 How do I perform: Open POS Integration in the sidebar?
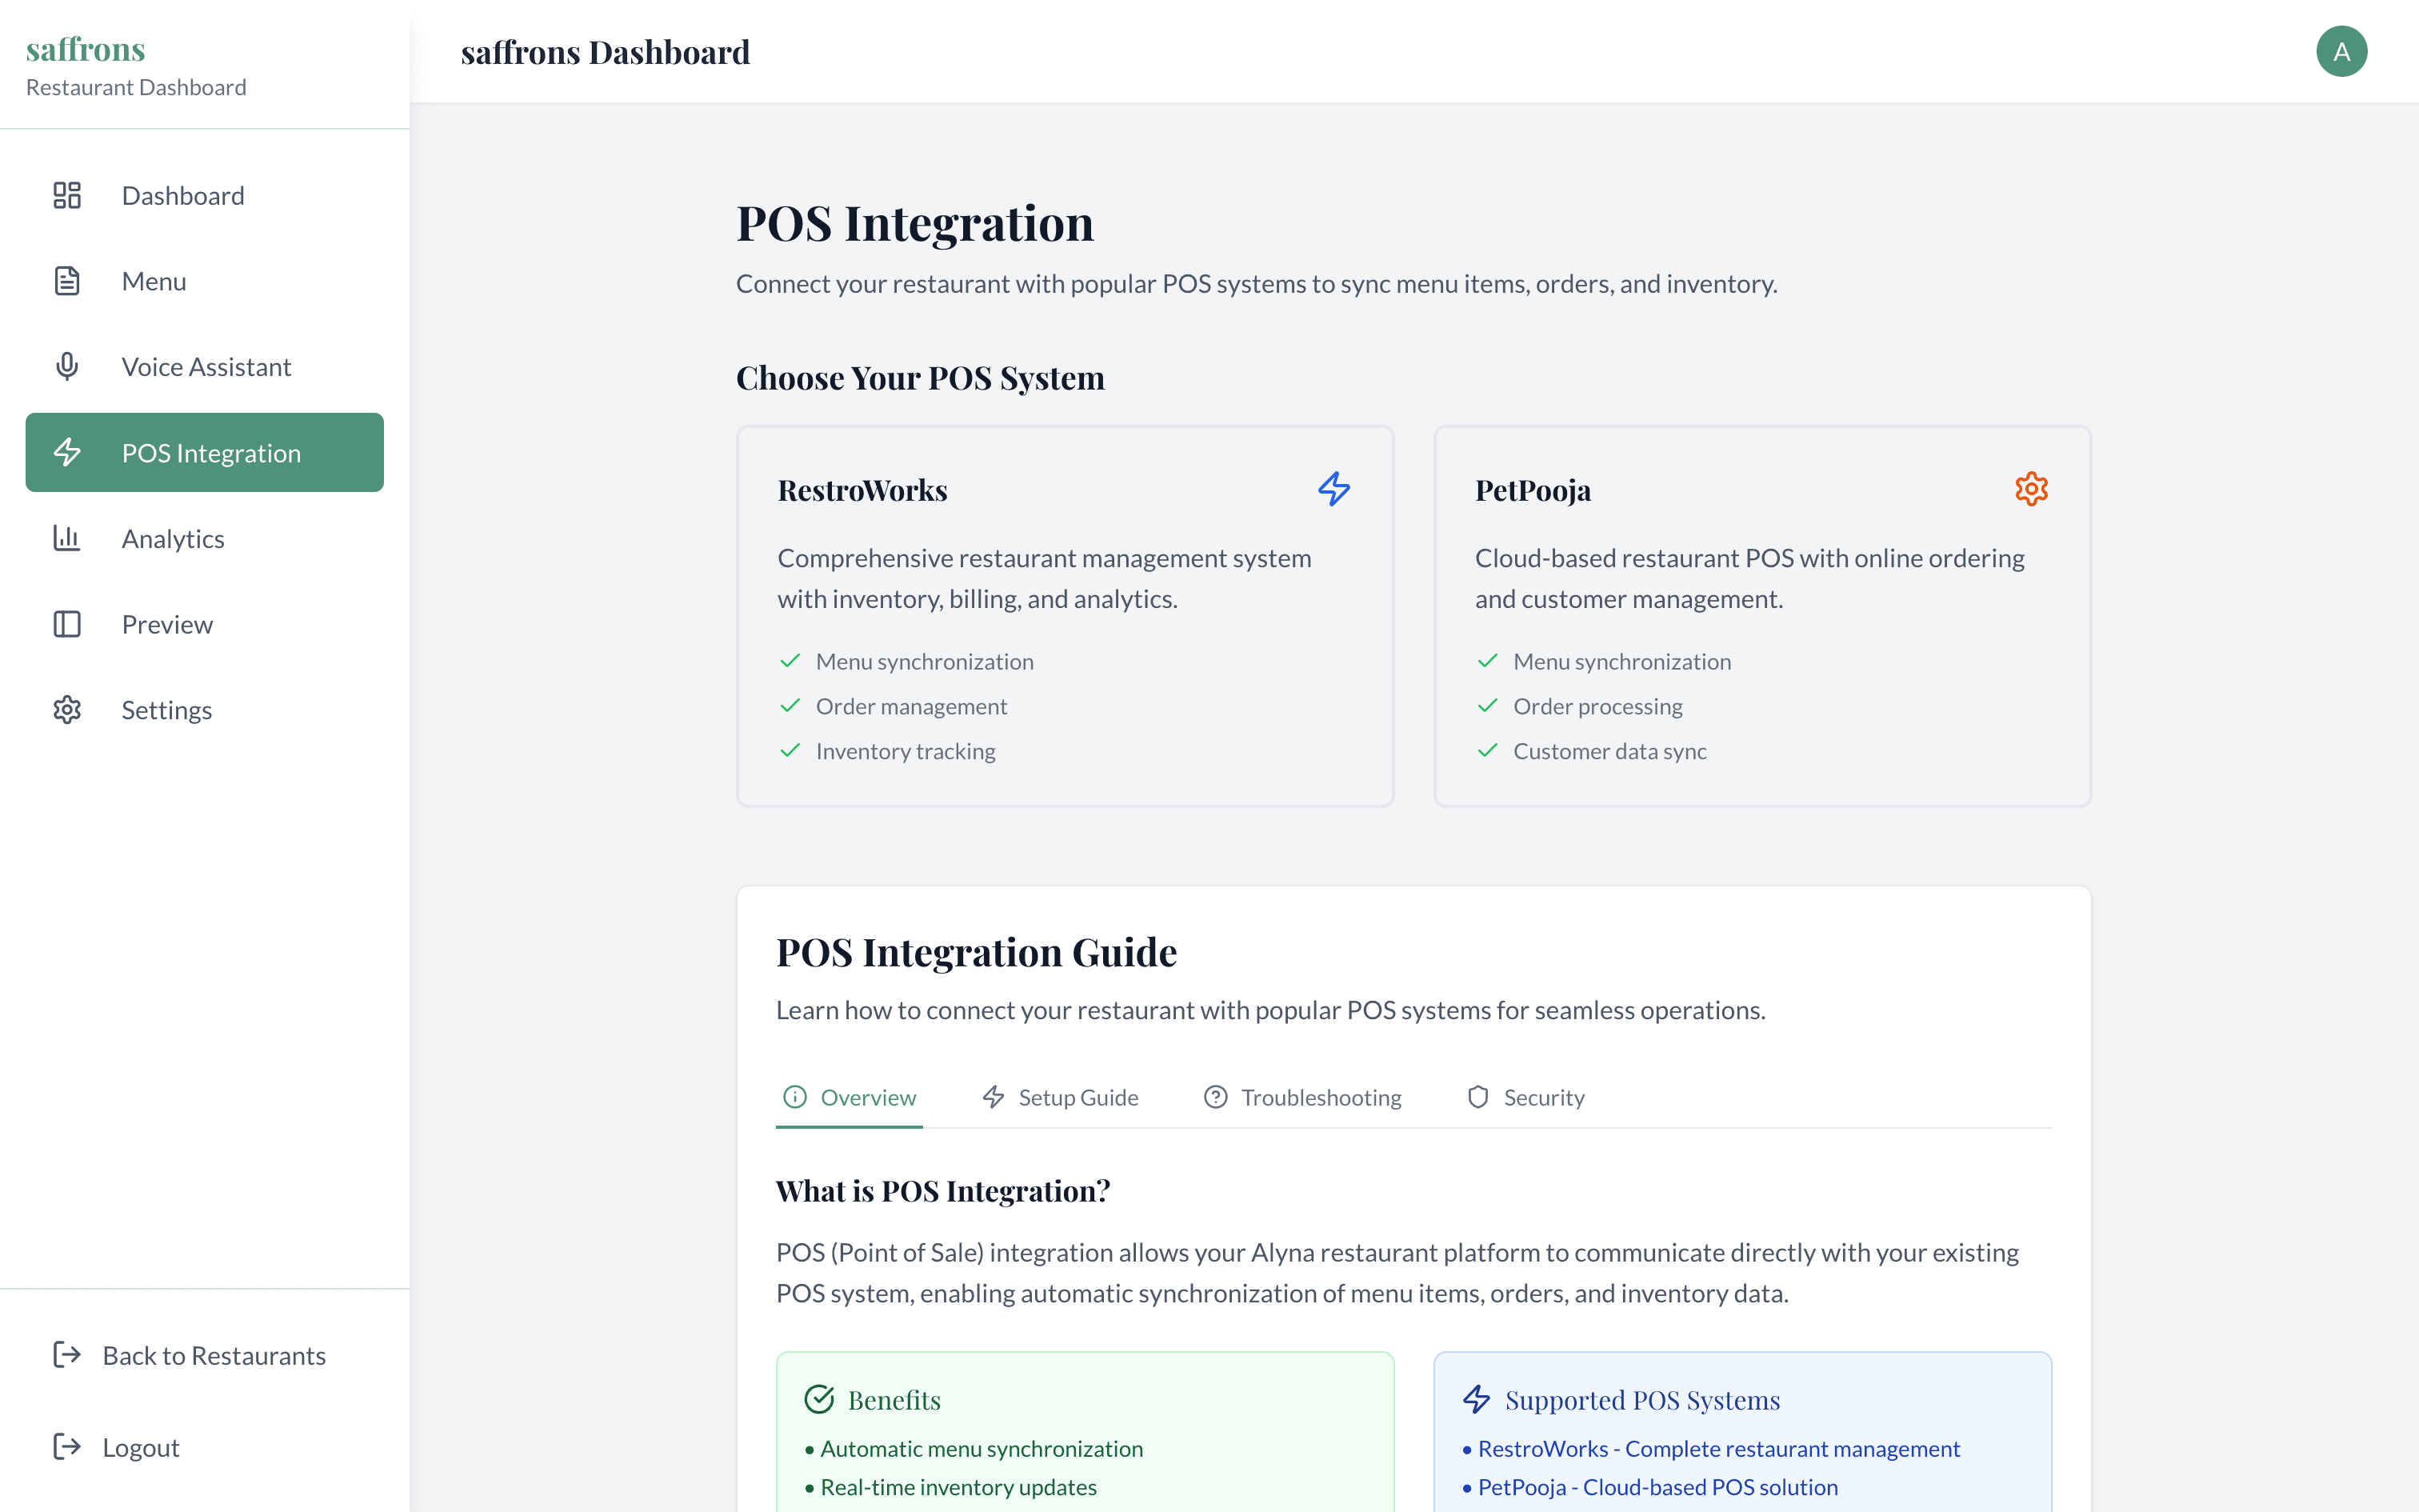[205, 453]
